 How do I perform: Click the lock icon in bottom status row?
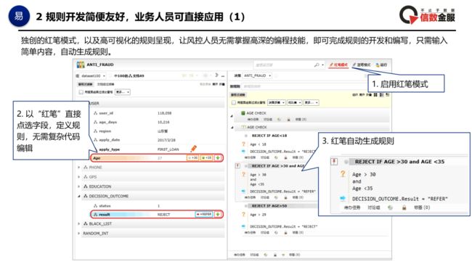(274, 255)
